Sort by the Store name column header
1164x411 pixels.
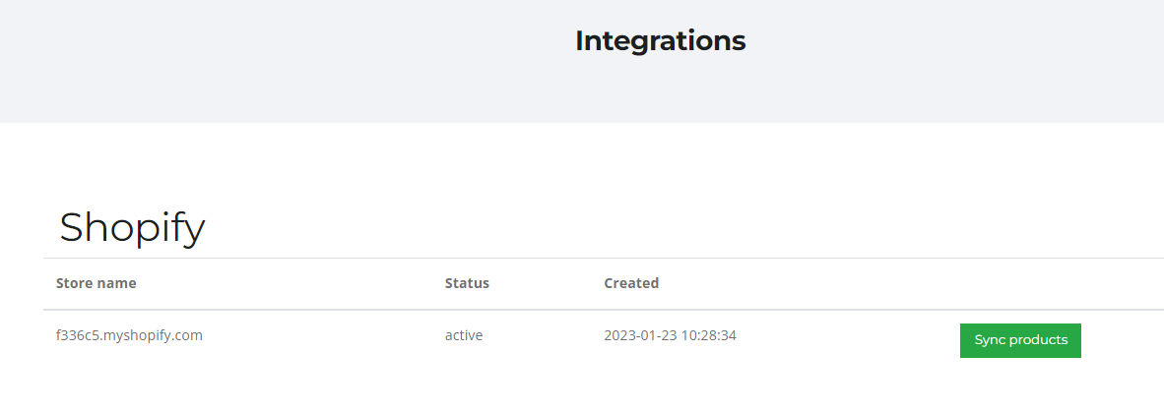[96, 283]
